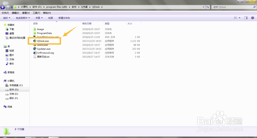The image size is (257, 138).
Task: Expand the arrow after QDesk in breadcrumb
Action: pyautogui.click(x=102, y=7)
